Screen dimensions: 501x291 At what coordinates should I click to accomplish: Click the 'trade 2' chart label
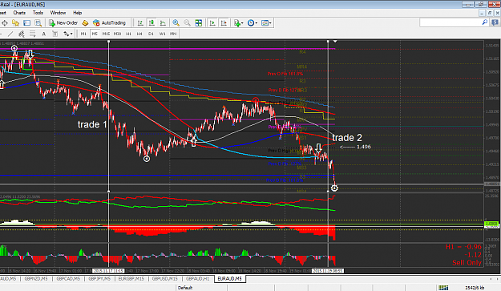(347, 138)
